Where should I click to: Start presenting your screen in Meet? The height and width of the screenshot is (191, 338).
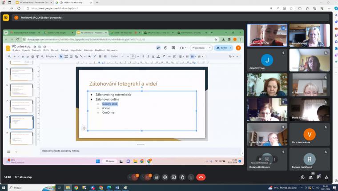[x=173, y=177]
